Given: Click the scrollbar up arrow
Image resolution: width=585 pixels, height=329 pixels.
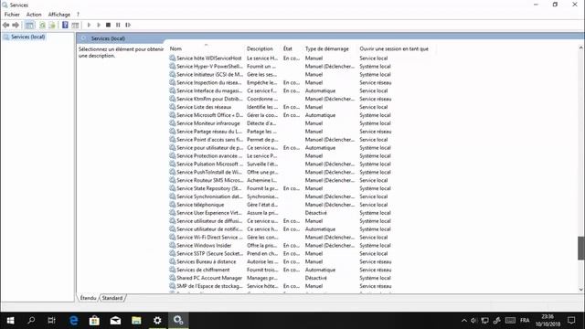Looking at the screenshot, I should (581, 48).
